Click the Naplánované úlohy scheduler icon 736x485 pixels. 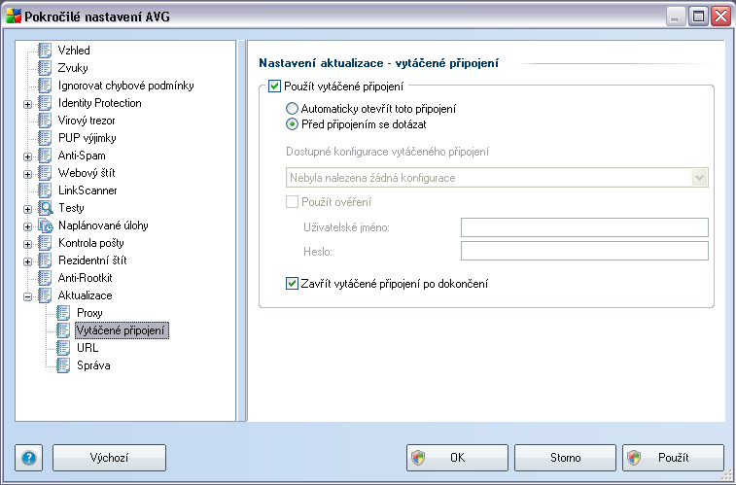46,225
